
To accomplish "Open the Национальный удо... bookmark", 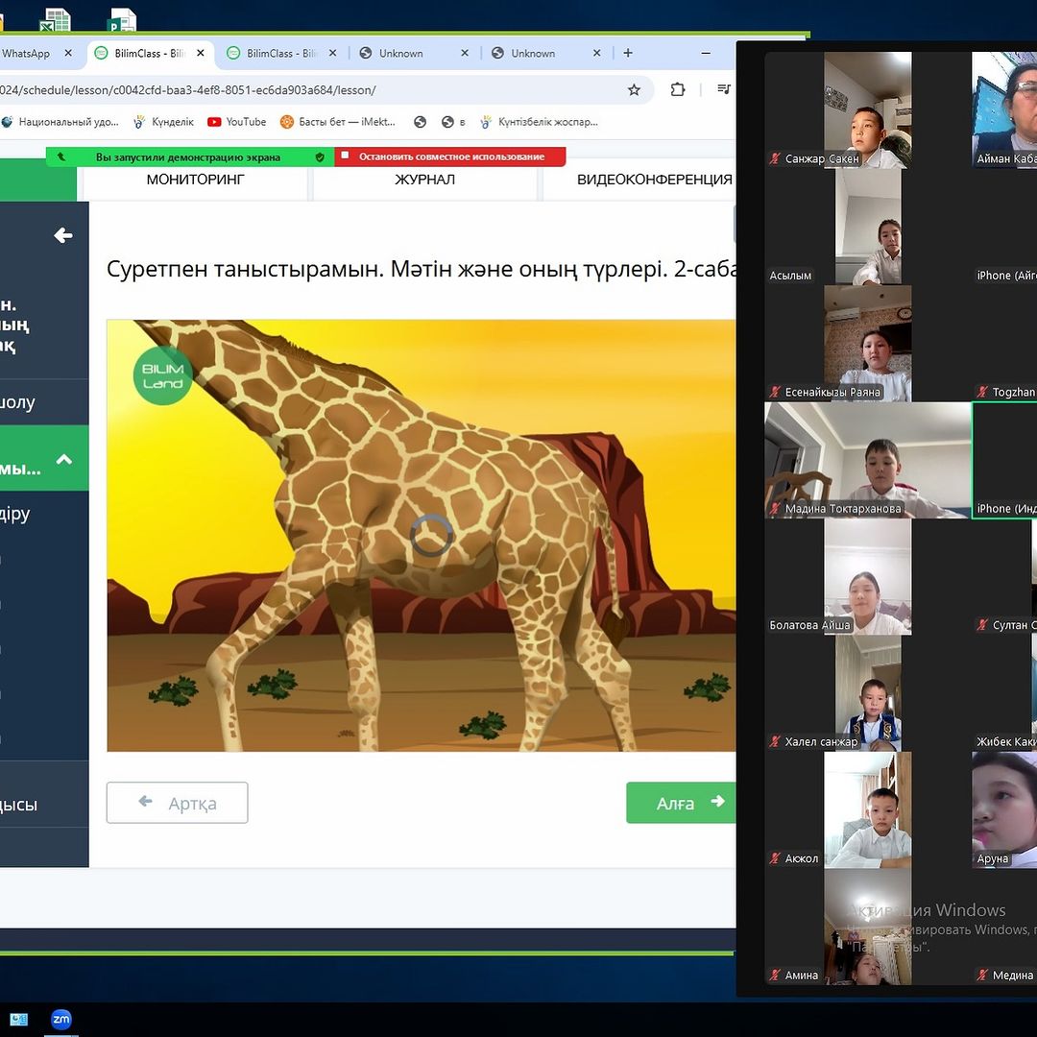I will (x=60, y=122).
